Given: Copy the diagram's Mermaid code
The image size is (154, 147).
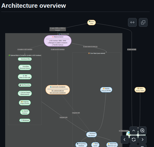Looking at the screenshot, I should pyautogui.click(x=143, y=22).
